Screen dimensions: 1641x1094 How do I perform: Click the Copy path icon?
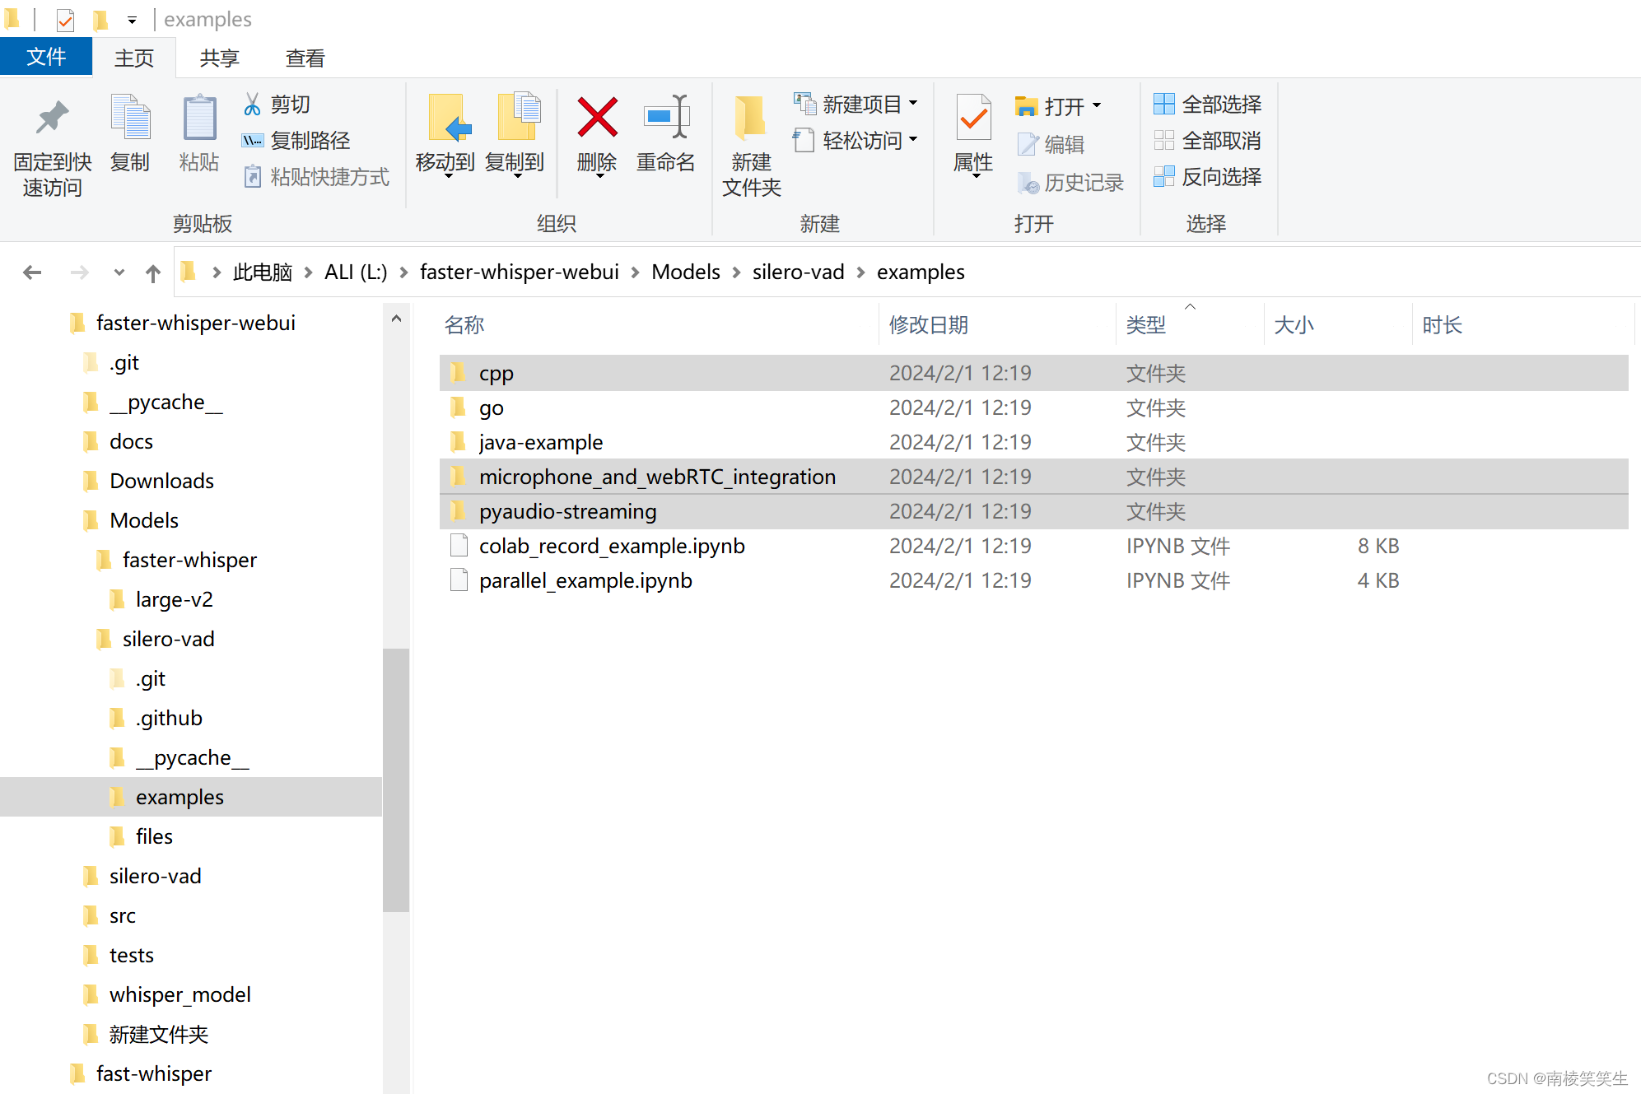pos(253,141)
